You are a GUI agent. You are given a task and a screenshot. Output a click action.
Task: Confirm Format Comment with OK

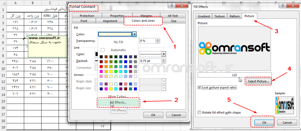(x=153, y=115)
